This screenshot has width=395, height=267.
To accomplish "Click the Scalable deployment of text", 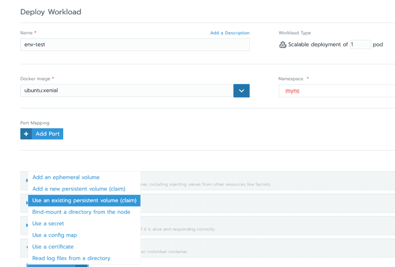I will pos(318,44).
